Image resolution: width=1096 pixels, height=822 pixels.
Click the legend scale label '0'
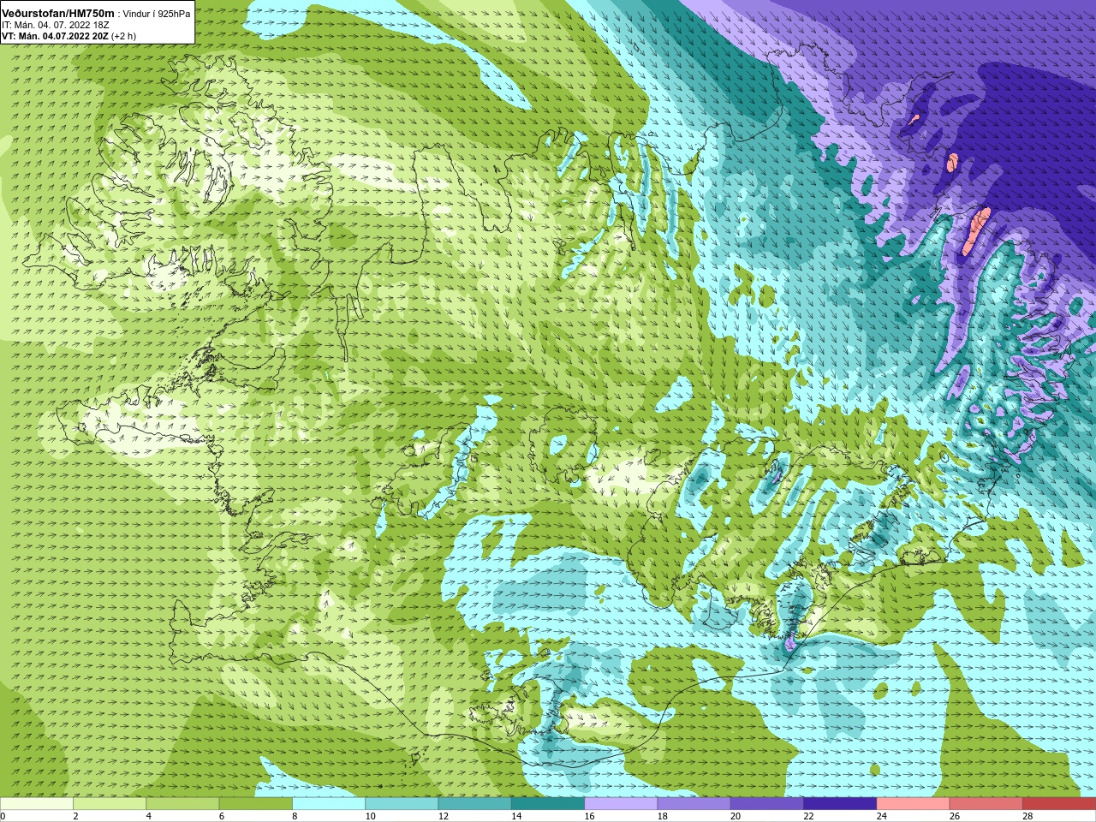(x=3, y=816)
